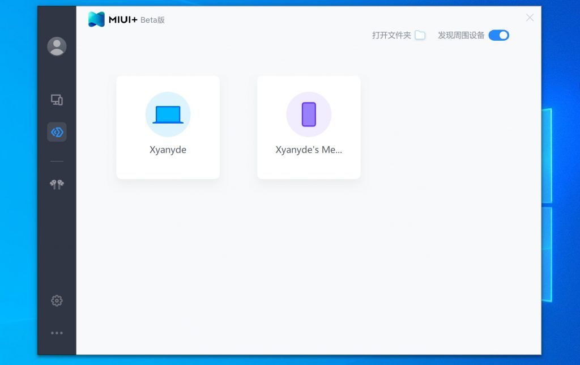Open MIUI+ settings via gear icon
The height and width of the screenshot is (365, 580).
tap(57, 300)
